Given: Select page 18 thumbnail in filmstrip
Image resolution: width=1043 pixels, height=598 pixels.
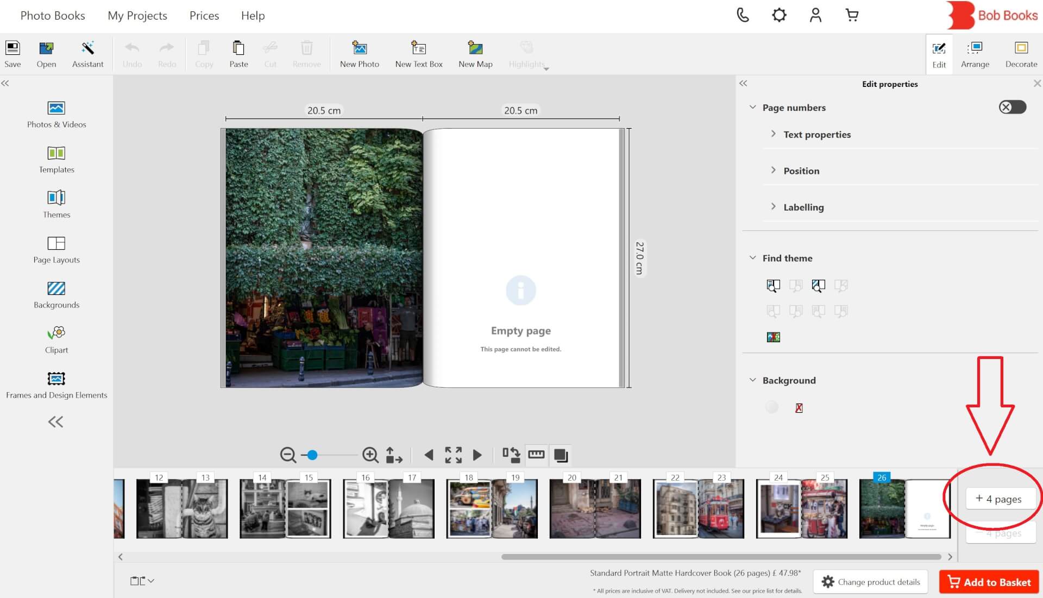Looking at the screenshot, I should tap(469, 508).
